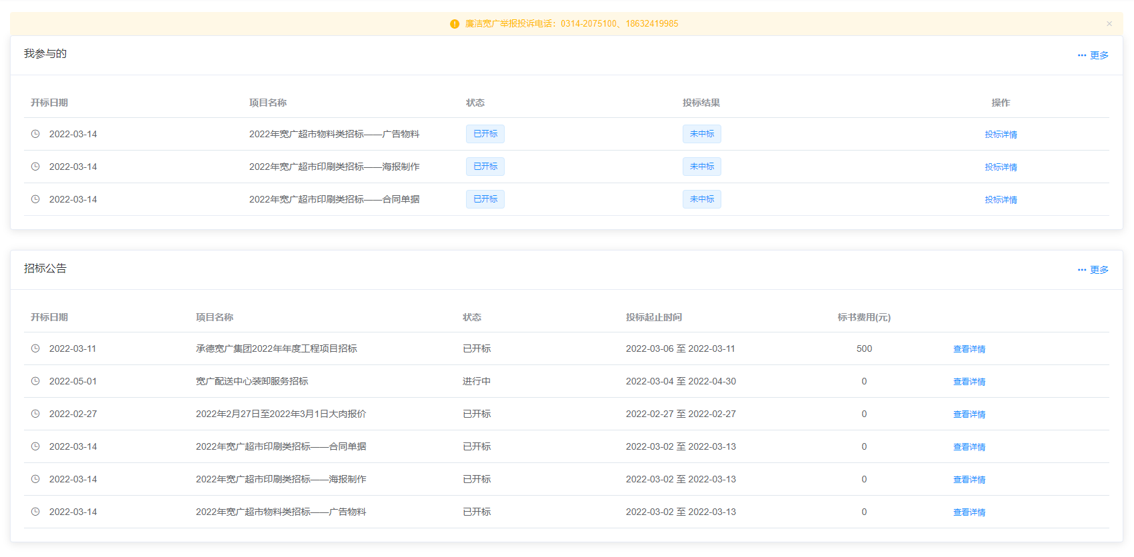Close the yellow complaint-hotline notice banner

coord(1109,24)
